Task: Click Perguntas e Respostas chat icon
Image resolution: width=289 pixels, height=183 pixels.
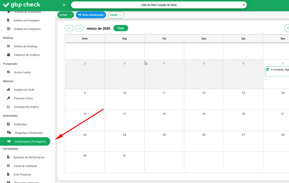Action: point(9,132)
